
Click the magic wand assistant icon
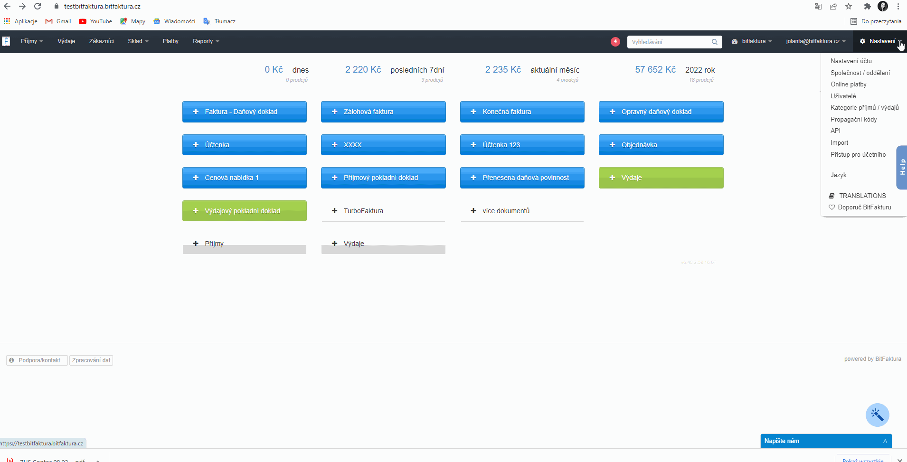877,415
